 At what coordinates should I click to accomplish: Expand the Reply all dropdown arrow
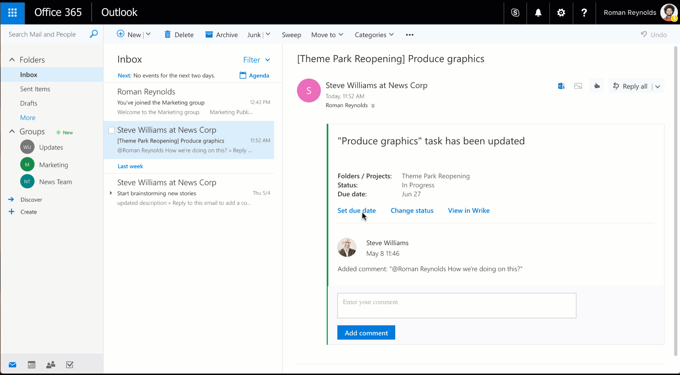(x=658, y=86)
